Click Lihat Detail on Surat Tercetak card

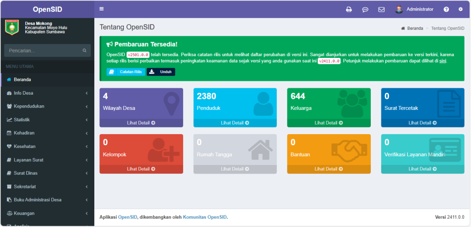(423, 123)
